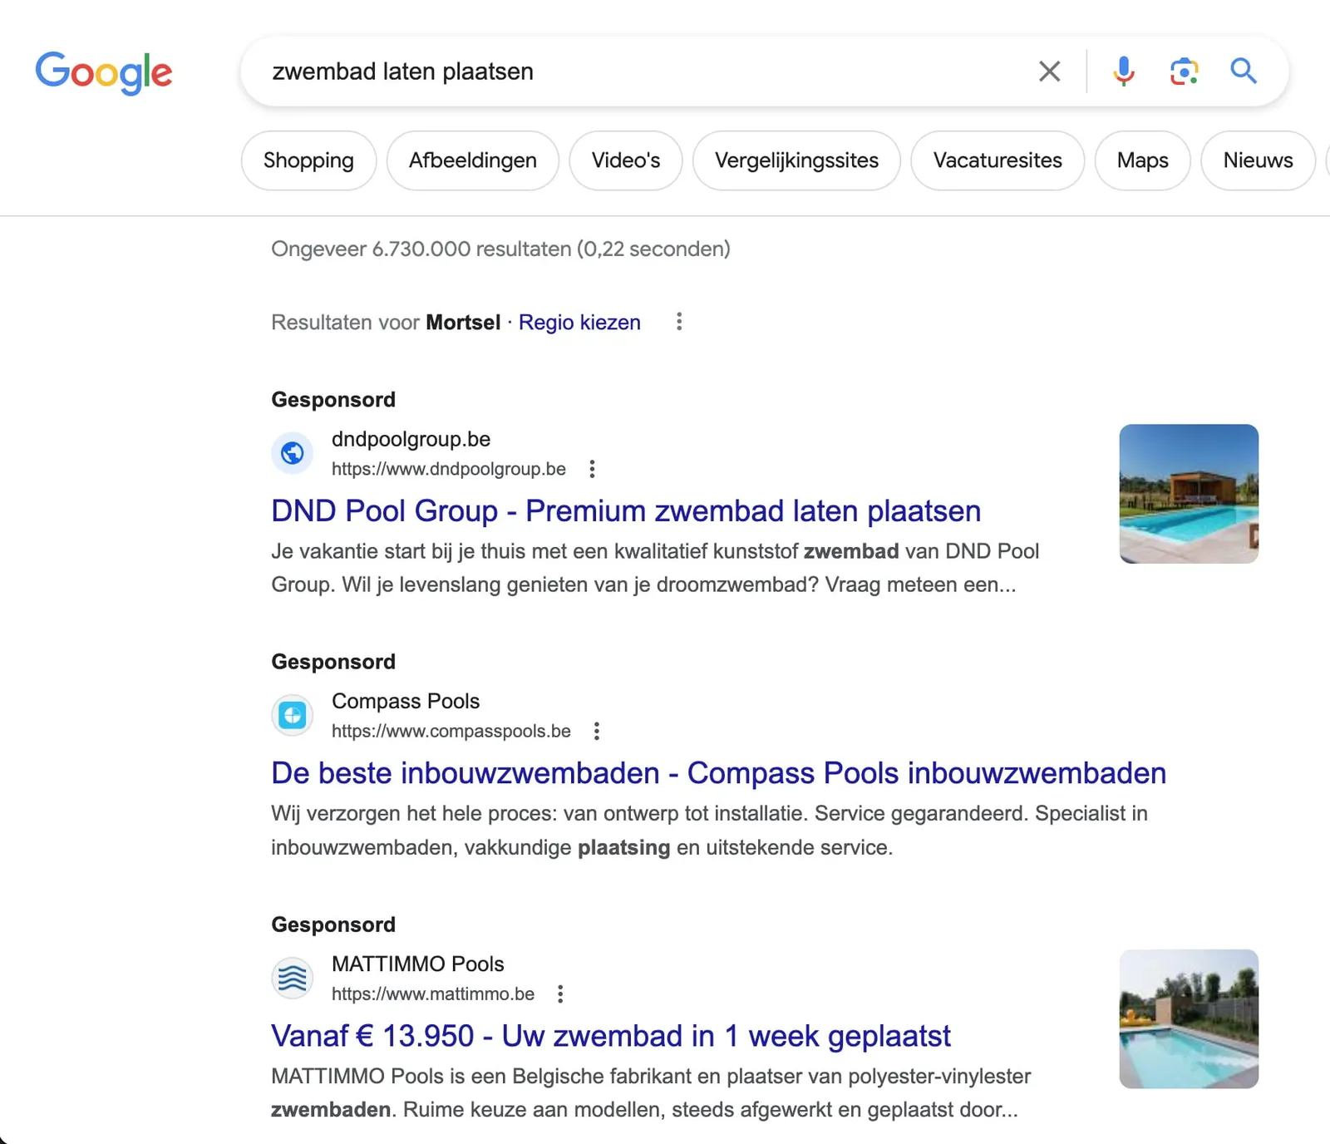Click the 'https://www.compasspools.be' URL text
The height and width of the screenshot is (1144, 1330).
[x=451, y=731]
